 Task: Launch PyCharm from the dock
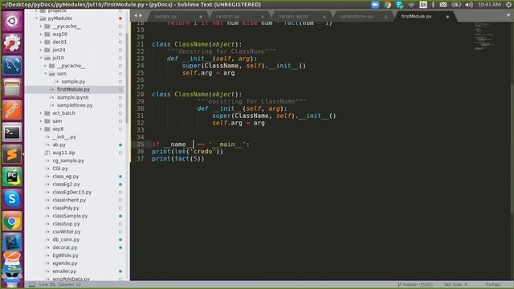tap(12, 177)
